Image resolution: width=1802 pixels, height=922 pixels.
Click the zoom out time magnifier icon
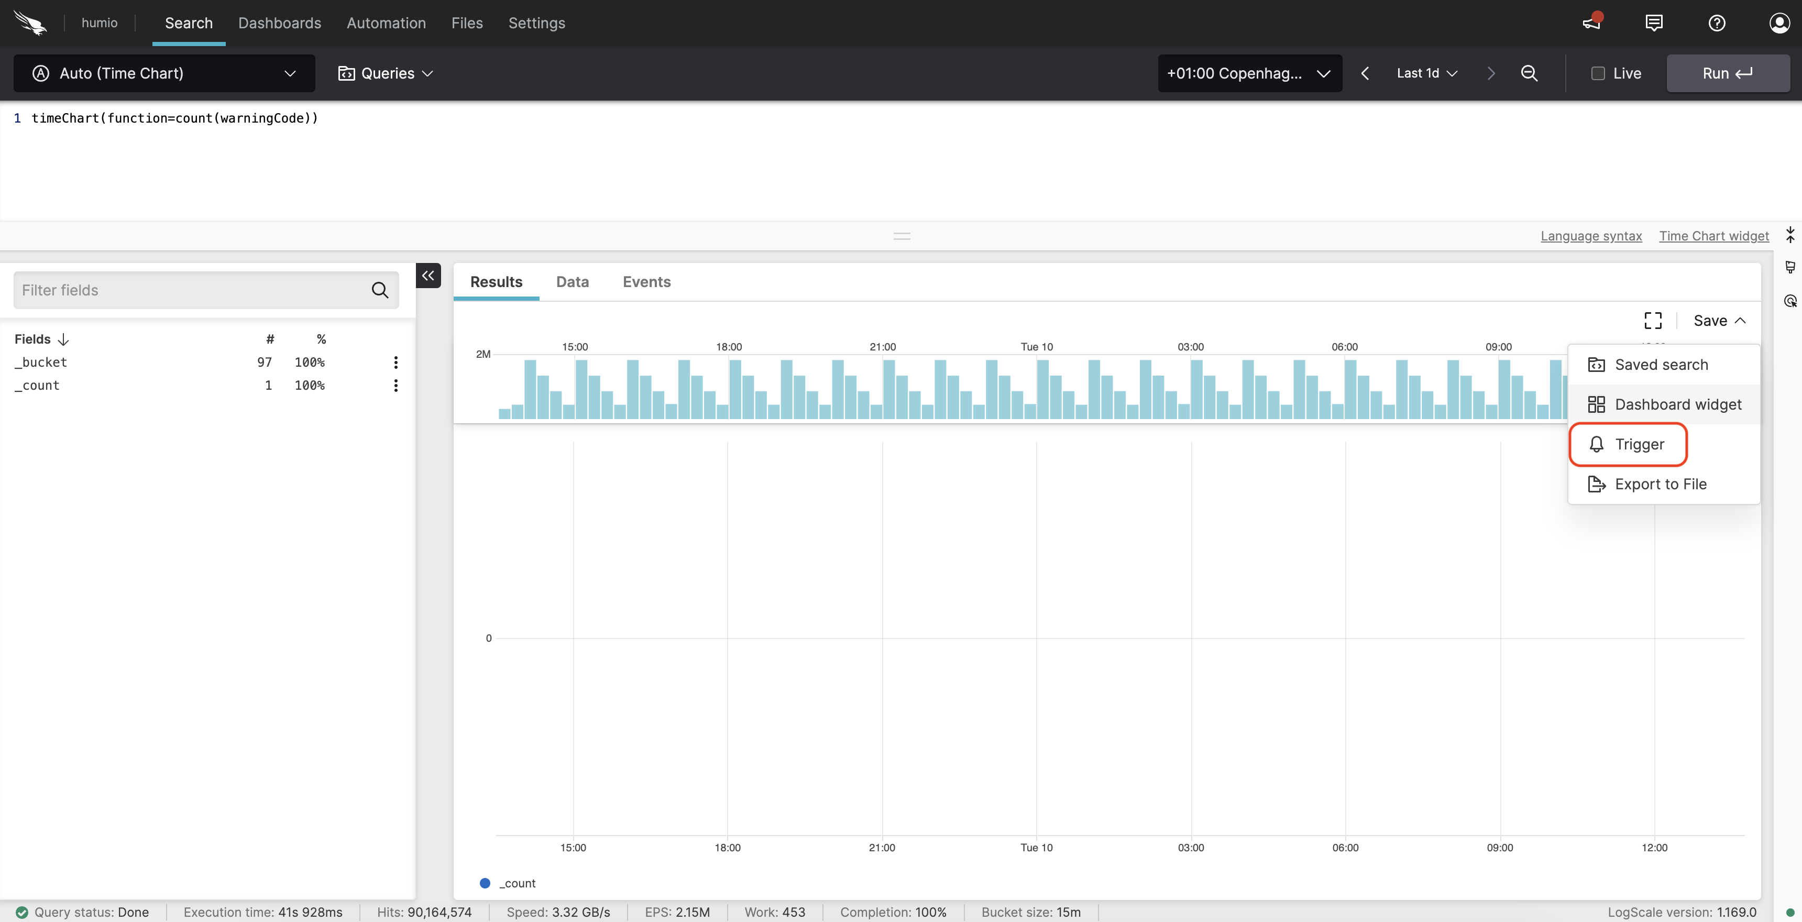pos(1529,73)
